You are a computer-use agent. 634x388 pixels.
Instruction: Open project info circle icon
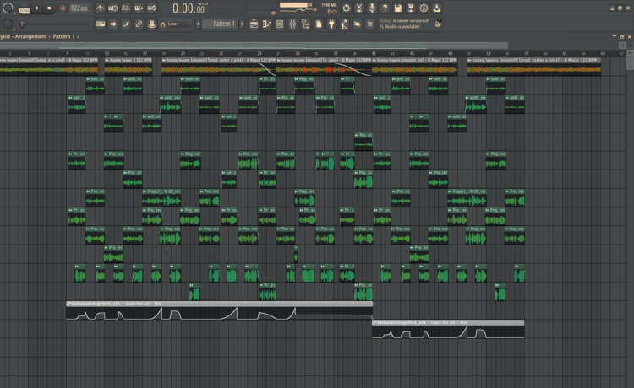point(424,8)
